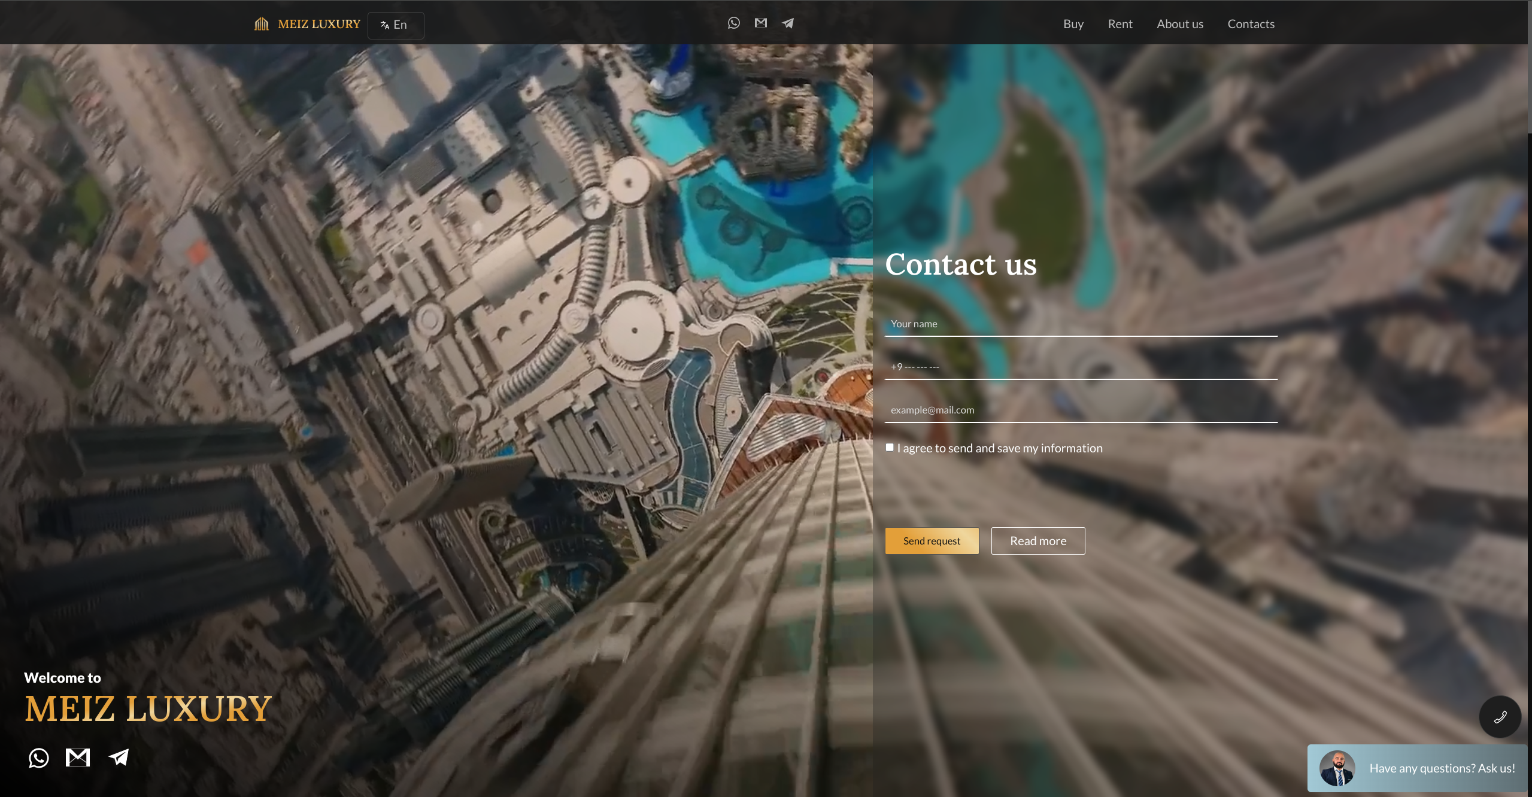Click the MEIZ LUXURY building logo icon

tap(262, 24)
